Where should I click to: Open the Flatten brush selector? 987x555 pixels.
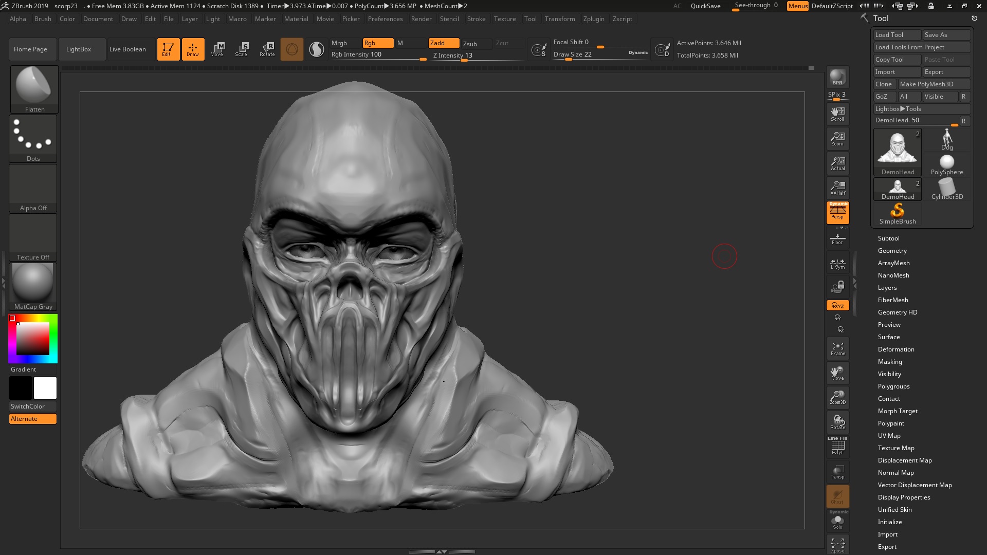pyautogui.click(x=34, y=89)
